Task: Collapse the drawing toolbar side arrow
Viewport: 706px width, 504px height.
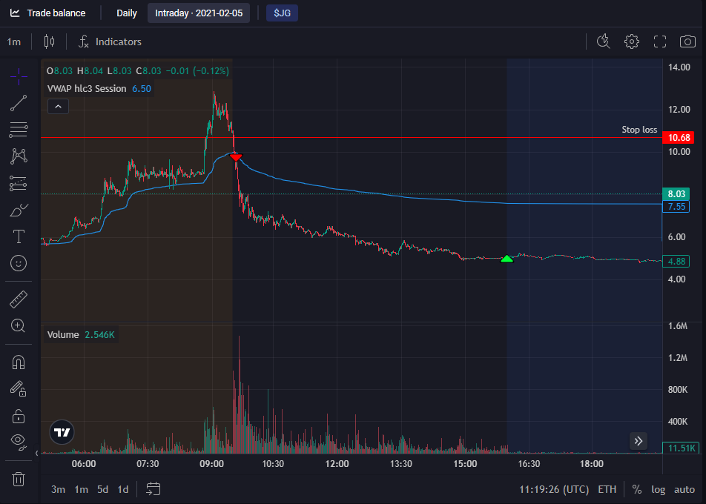Action: (37, 453)
